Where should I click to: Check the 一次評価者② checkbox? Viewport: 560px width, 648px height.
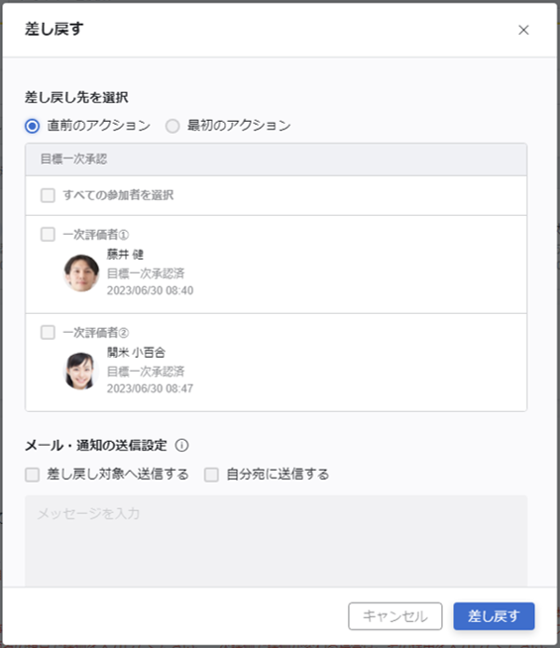(x=48, y=332)
